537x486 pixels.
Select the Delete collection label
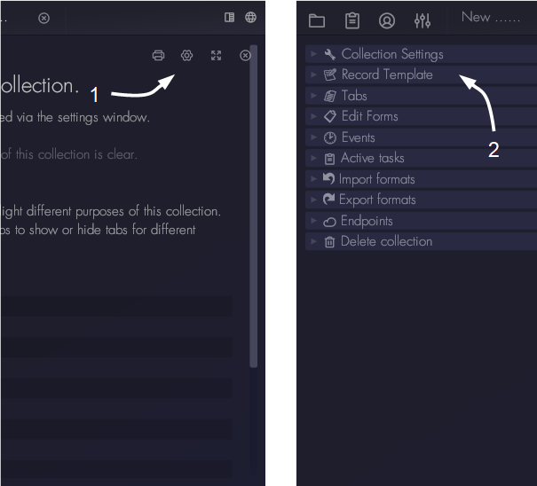[x=386, y=241]
